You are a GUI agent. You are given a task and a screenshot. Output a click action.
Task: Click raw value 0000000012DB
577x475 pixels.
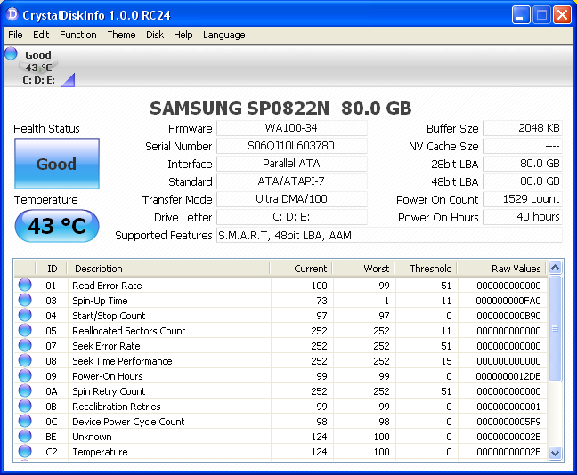[508, 376]
